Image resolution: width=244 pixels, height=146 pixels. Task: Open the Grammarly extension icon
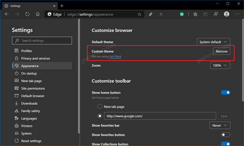pyautogui.click(x=182, y=14)
